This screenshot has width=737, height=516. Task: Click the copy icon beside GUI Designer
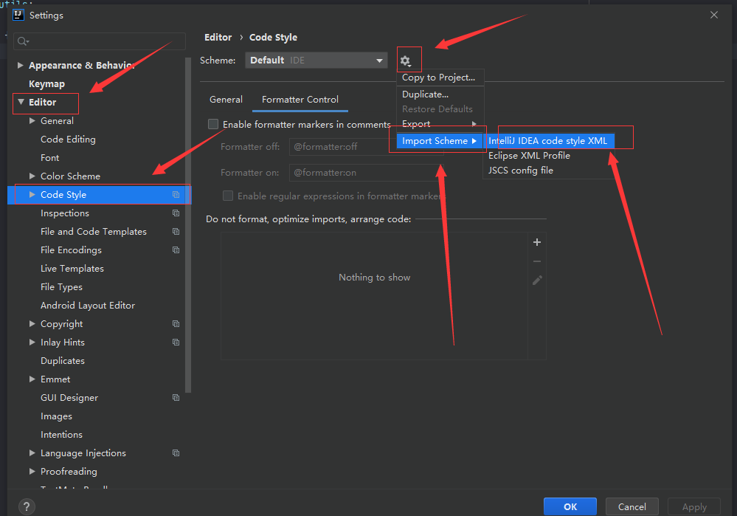(175, 397)
